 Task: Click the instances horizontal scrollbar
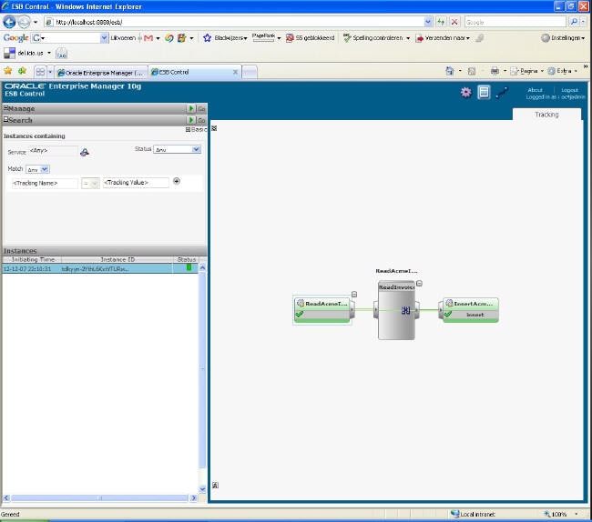click(x=100, y=497)
